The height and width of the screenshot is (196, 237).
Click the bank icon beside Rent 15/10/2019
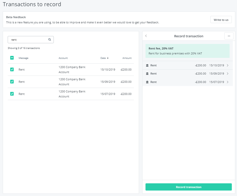point(147,65)
